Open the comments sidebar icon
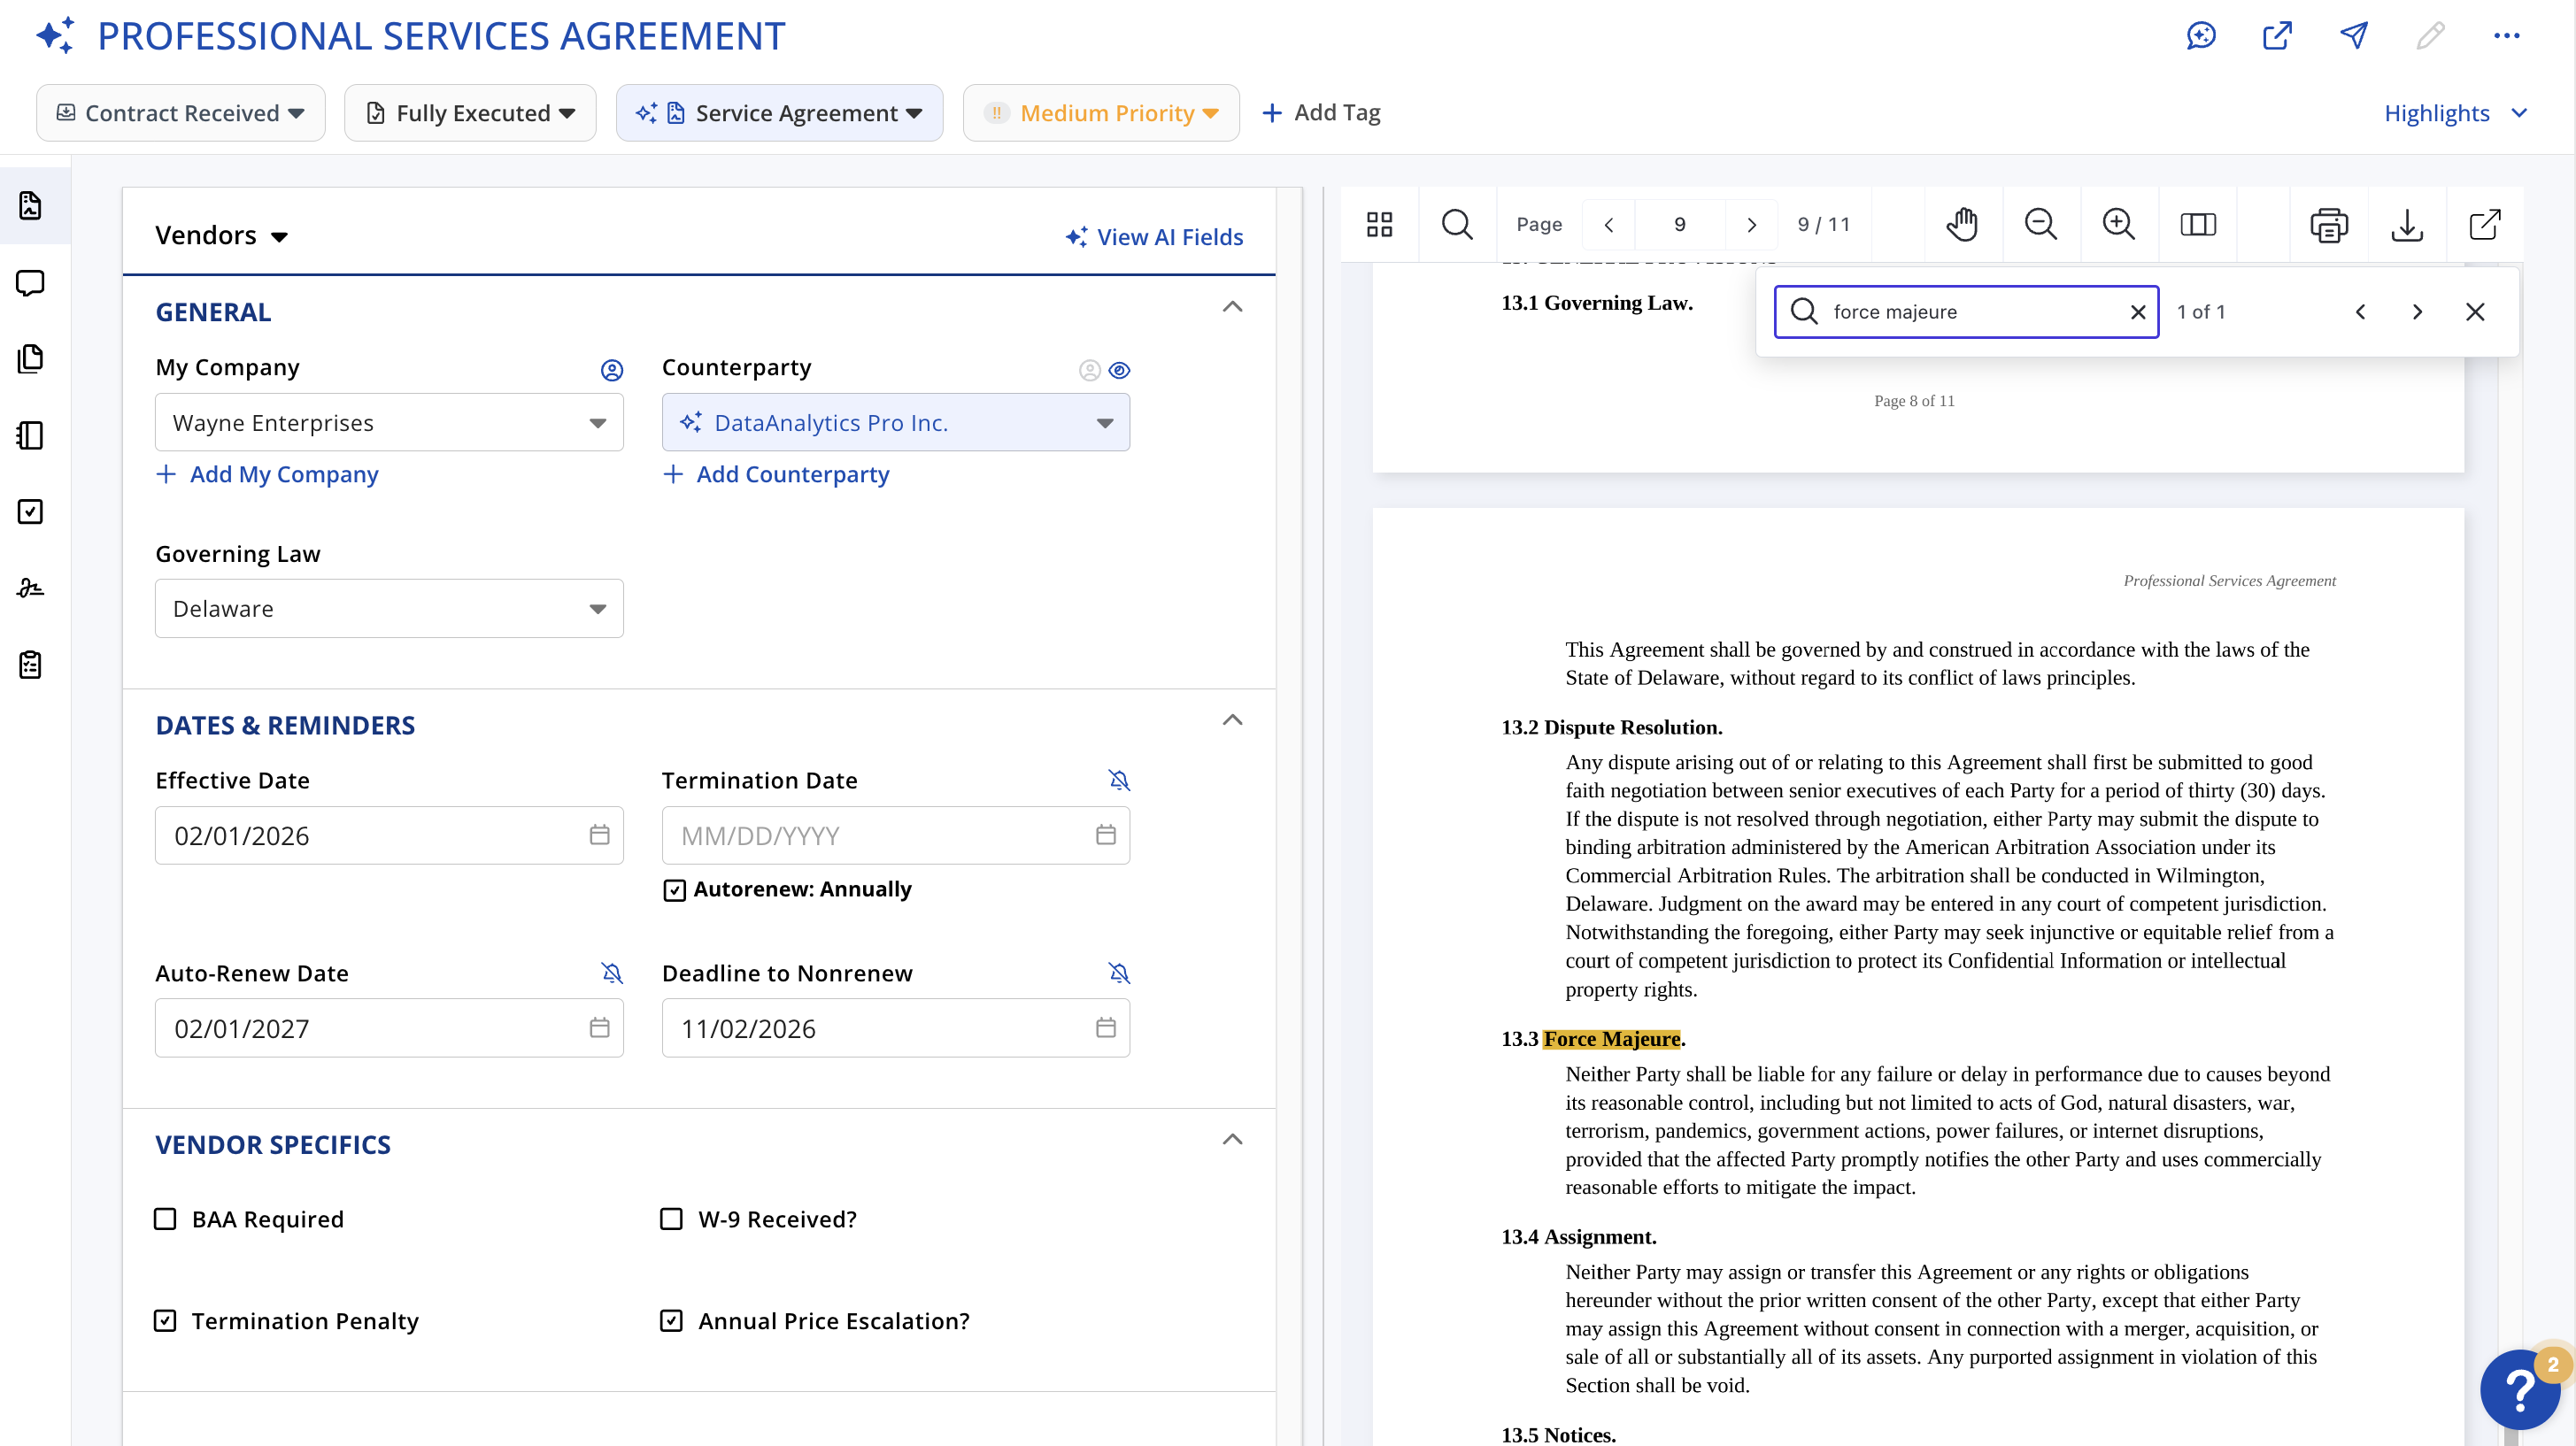This screenshot has width=2576, height=1446. [x=31, y=283]
